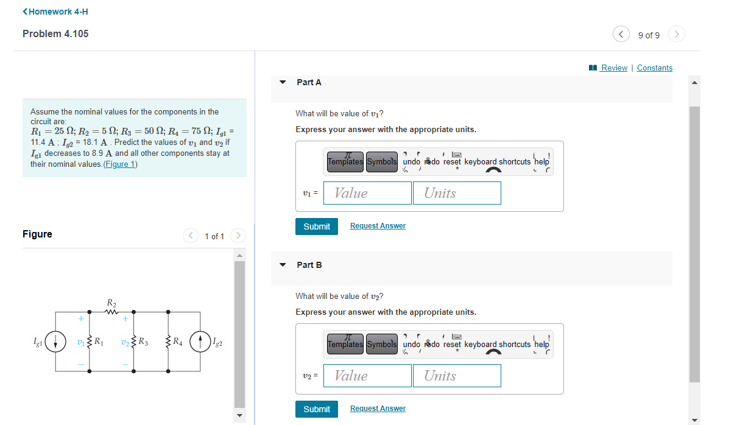The width and height of the screenshot is (751, 425).
Task: Open the Templates palette in Part A
Action: [345, 161]
